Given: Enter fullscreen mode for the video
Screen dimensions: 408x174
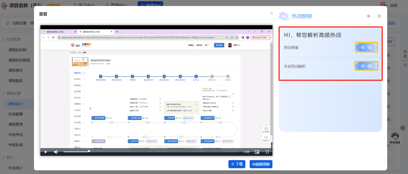Looking at the screenshot, I should click(x=267, y=152).
